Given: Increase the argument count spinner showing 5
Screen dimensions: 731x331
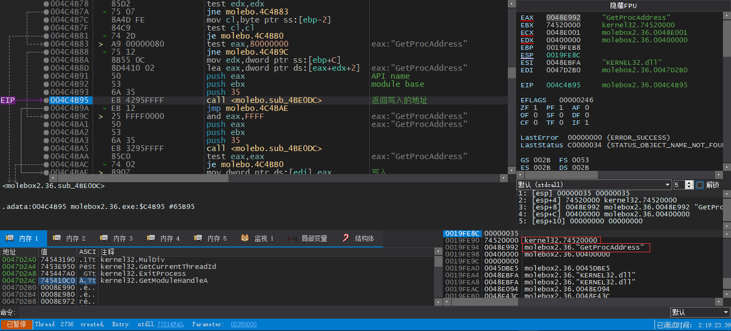Looking at the screenshot, I should 689,183.
